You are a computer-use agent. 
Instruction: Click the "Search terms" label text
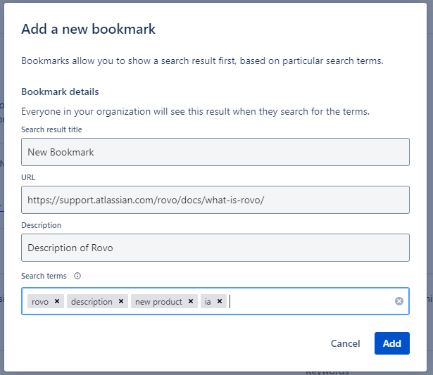coord(45,277)
